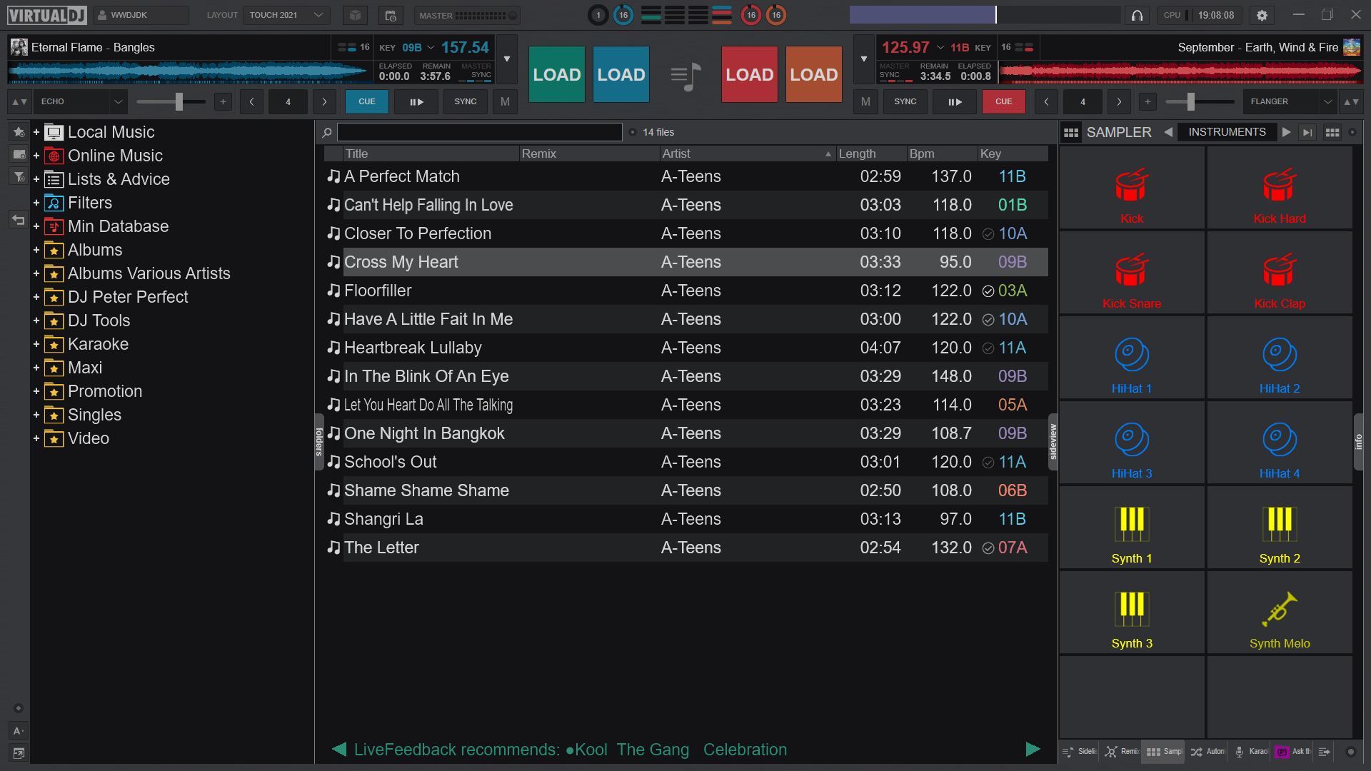The height and width of the screenshot is (771, 1371).
Task: Open settings via the gear icon
Action: 1262,15
